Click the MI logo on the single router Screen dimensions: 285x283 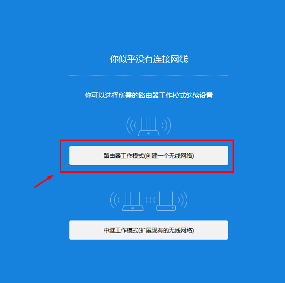pyautogui.click(x=149, y=133)
